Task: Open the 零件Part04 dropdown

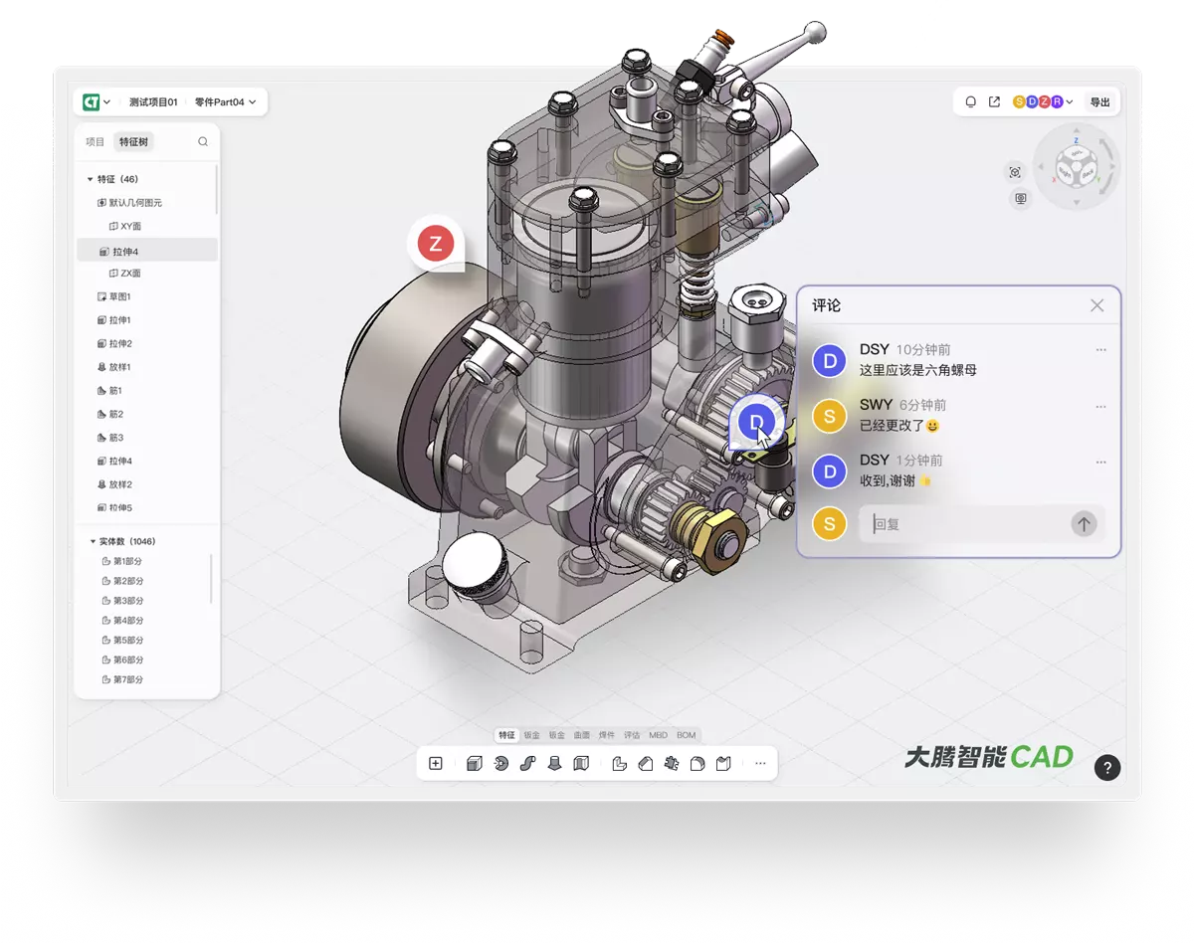Action: [225, 102]
